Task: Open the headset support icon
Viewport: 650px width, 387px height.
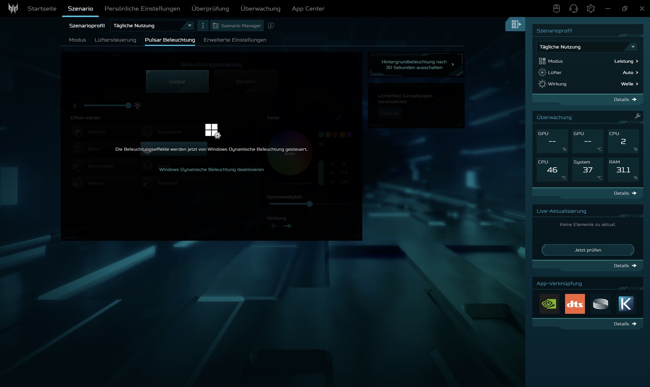Action: point(573,8)
